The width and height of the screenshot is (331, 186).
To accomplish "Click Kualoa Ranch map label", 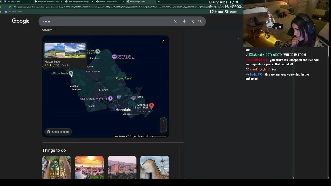I will pos(124,79).
